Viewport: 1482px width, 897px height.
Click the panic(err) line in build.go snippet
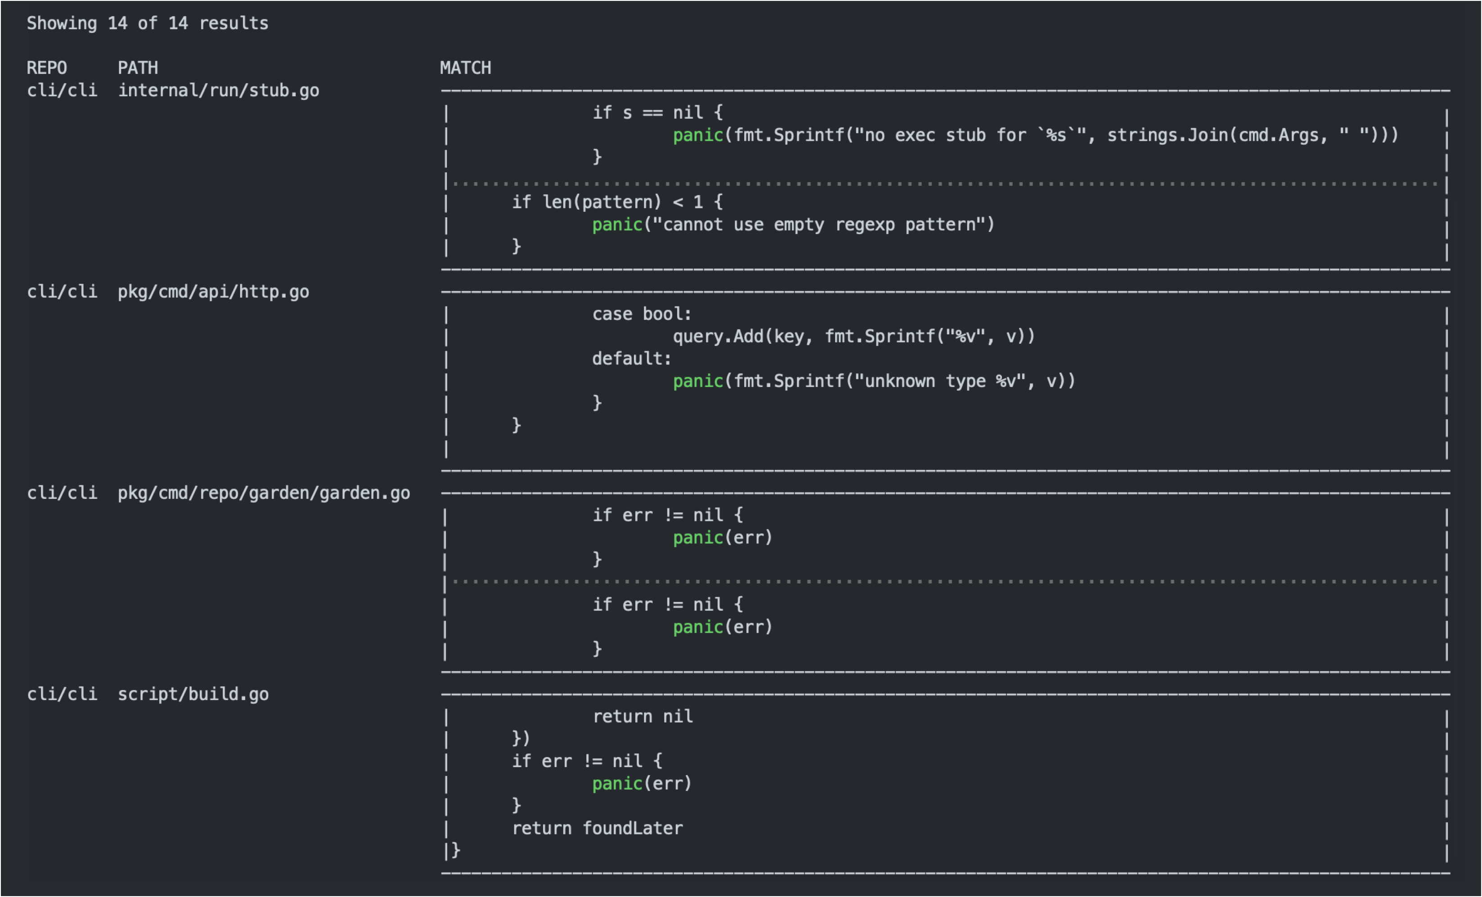641,783
